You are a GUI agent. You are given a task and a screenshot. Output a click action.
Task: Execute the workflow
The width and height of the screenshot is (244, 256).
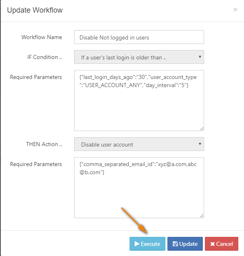[147, 244]
